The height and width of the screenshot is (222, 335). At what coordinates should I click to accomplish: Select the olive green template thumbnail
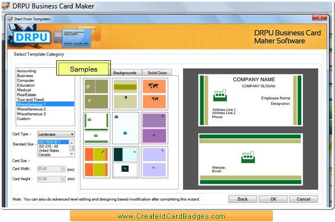pyautogui.click(x=97, y=94)
